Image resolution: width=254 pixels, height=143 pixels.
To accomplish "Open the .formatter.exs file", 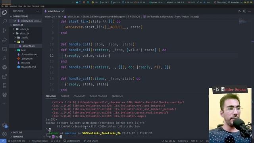I will (x=29, y=54).
